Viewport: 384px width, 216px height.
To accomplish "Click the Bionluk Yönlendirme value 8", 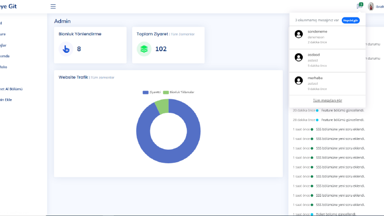I will tap(79, 49).
